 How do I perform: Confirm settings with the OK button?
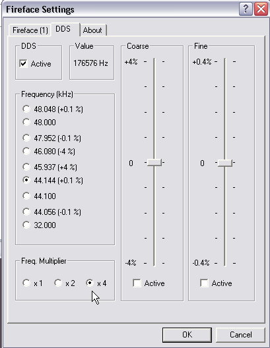(x=187, y=335)
